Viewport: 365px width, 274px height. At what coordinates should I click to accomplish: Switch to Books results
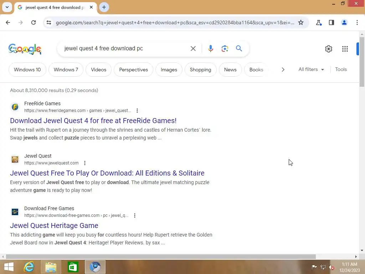256,70
